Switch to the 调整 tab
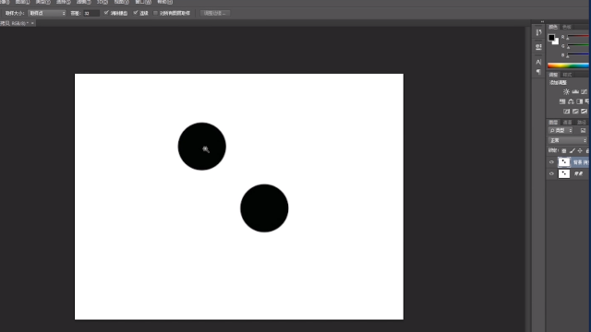591x332 pixels. pyautogui.click(x=553, y=75)
